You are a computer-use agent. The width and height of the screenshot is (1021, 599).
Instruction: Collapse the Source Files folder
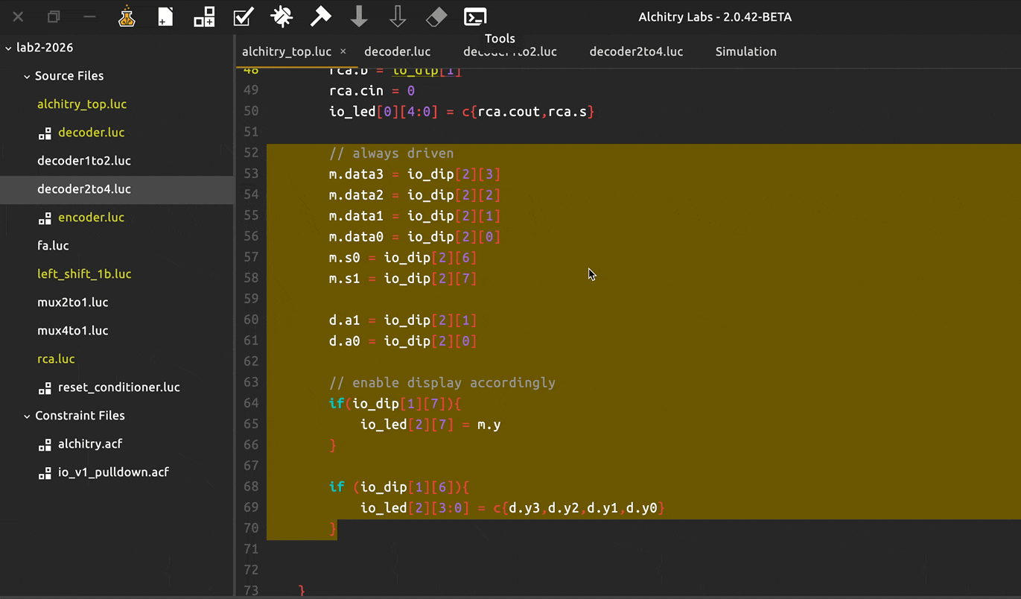[x=27, y=76]
